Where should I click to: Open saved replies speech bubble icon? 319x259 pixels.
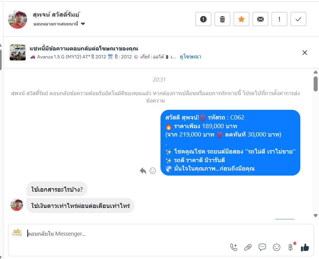coord(262,247)
